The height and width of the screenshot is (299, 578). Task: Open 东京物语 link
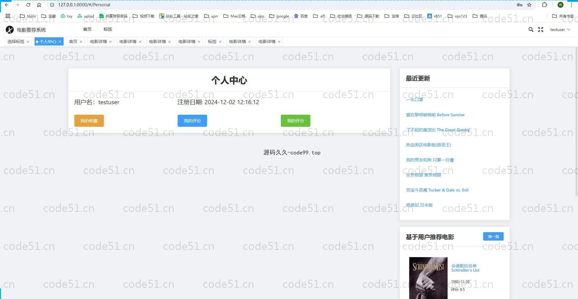pos(424,175)
